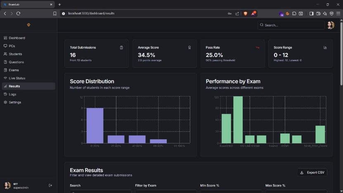Click the logout icon beside superadmin
343x193 pixels.
(50, 186)
